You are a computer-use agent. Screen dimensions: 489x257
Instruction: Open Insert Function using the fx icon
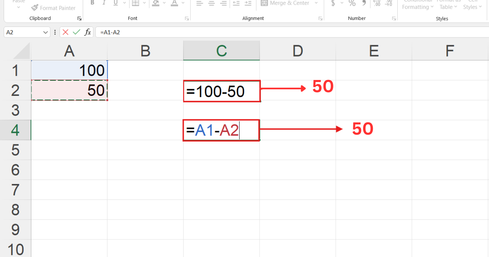pyautogui.click(x=88, y=32)
